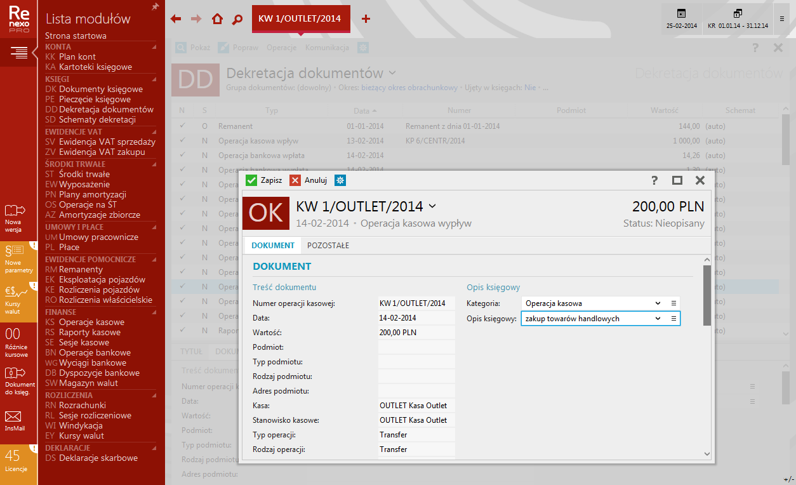The image size is (796, 485).
Task: Click the dialog vertical scrollbar thumb
Action: point(706,295)
